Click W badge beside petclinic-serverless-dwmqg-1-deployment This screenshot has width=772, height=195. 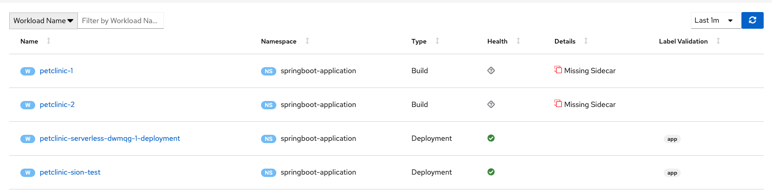point(28,139)
